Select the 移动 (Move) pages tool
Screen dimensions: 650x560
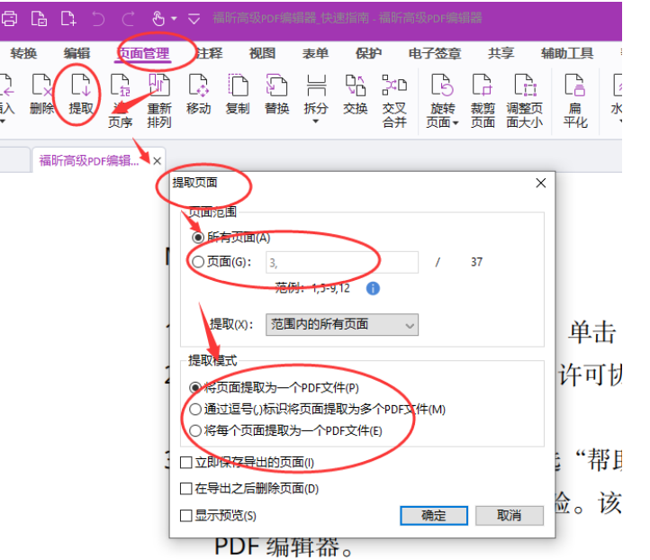198,88
